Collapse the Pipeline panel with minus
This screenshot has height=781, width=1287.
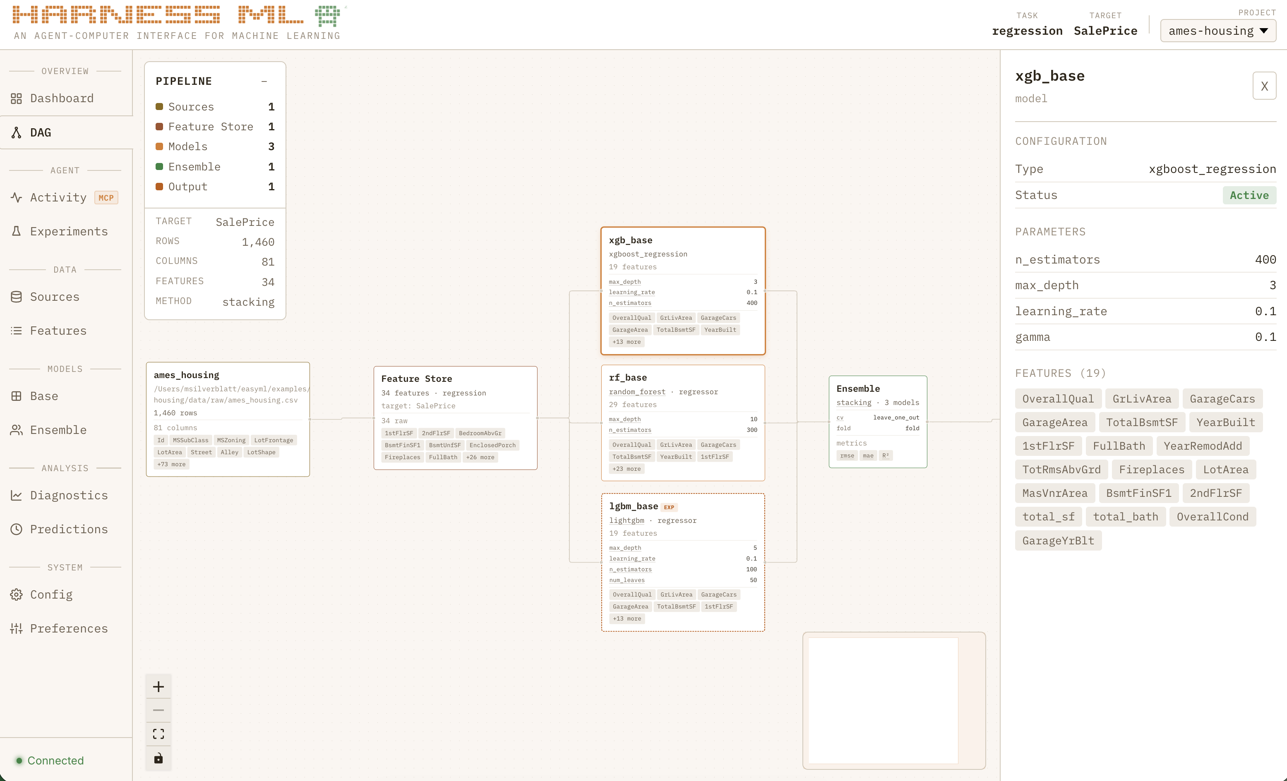click(264, 81)
